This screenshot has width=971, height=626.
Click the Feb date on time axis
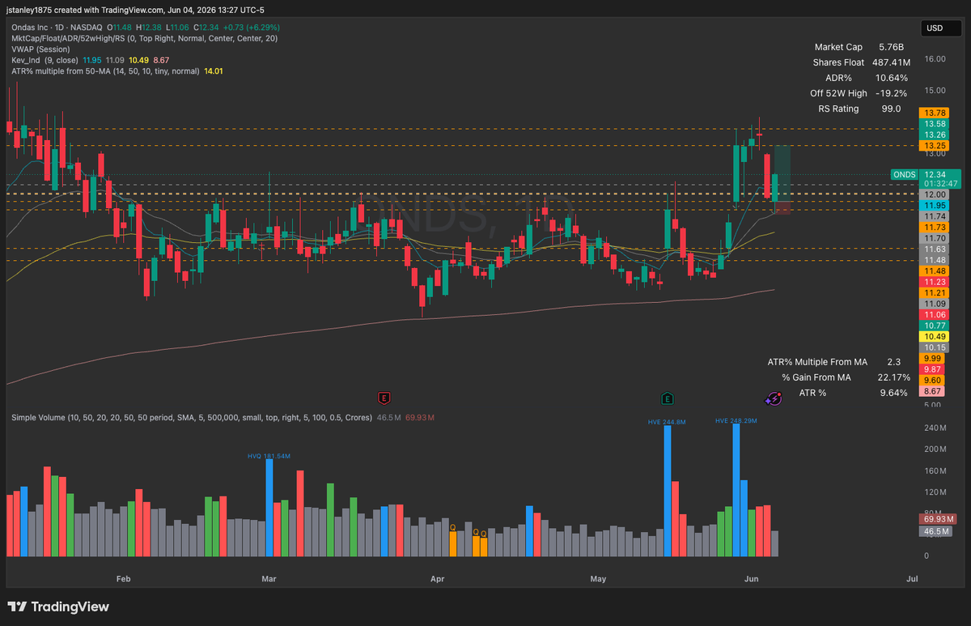click(123, 579)
